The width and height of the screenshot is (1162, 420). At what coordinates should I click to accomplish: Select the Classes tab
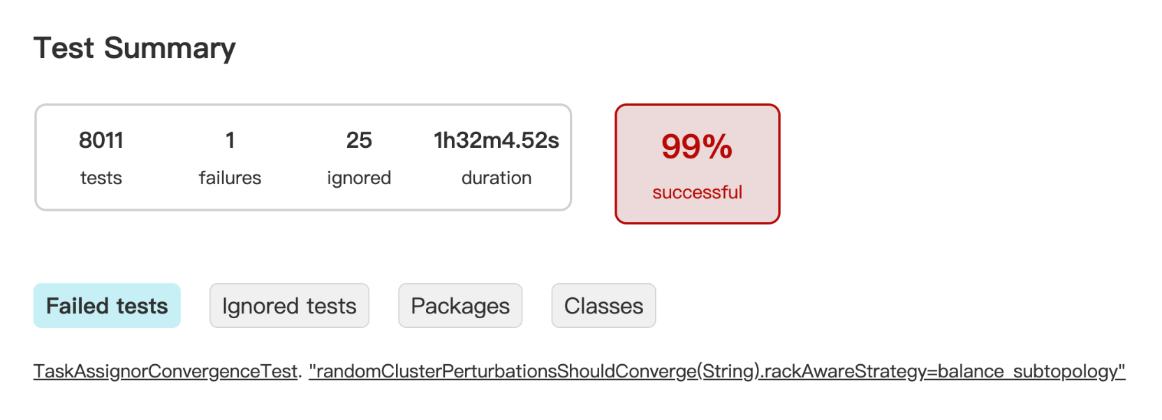603,306
